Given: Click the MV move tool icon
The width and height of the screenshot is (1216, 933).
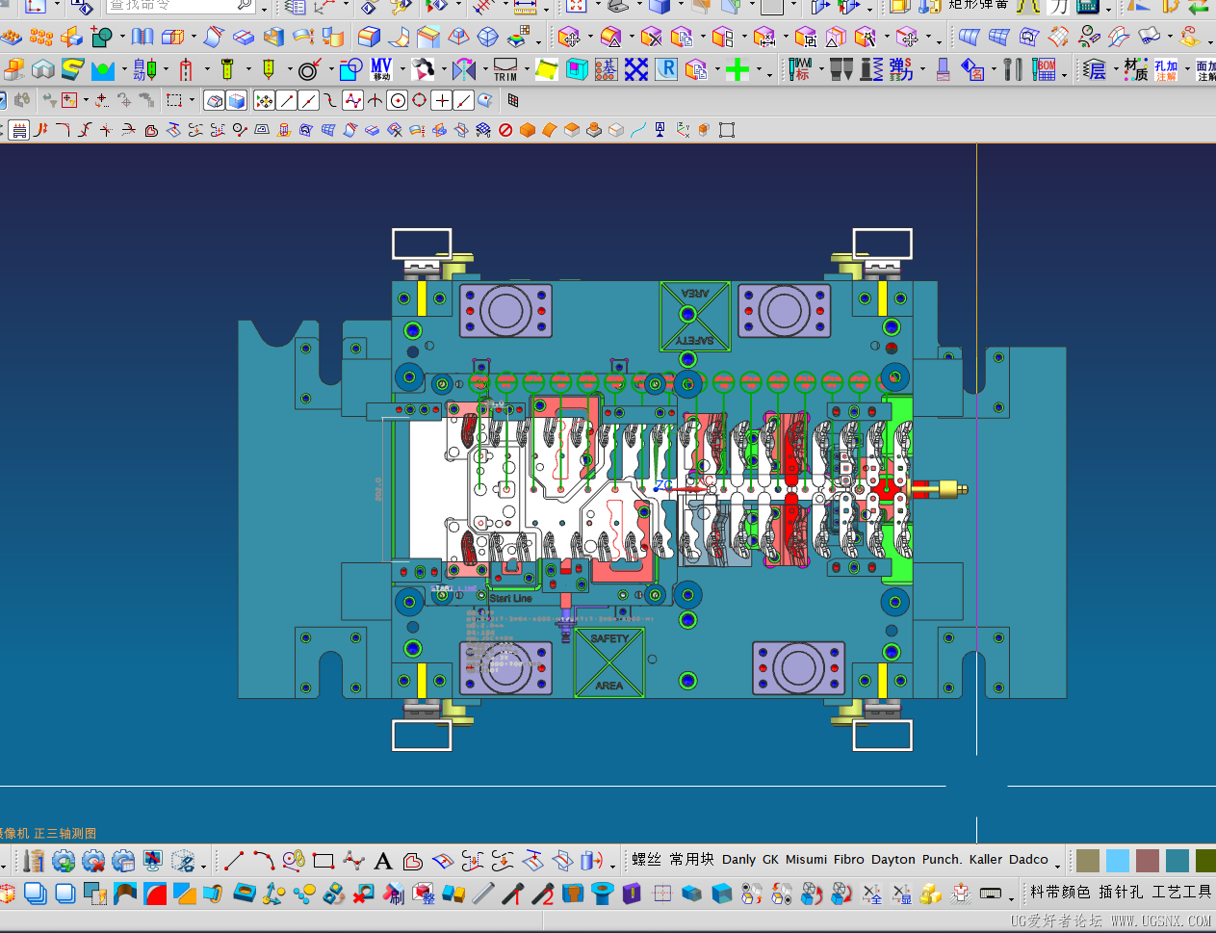Looking at the screenshot, I should (381, 69).
